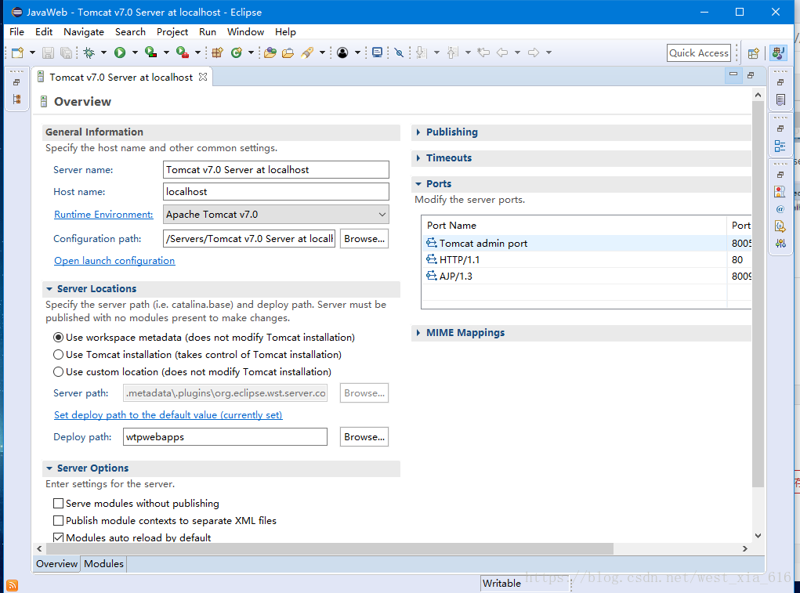The height and width of the screenshot is (593, 800).
Task: Browse for Configuration path
Action: point(364,239)
